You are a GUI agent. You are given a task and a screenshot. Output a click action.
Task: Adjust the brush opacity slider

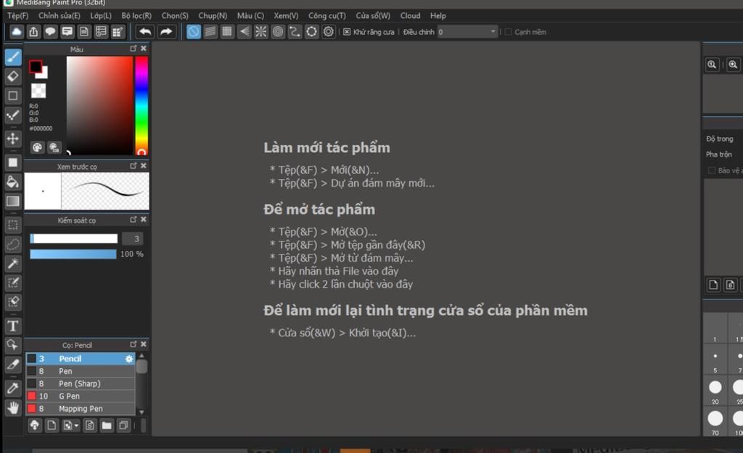(73, 254)
